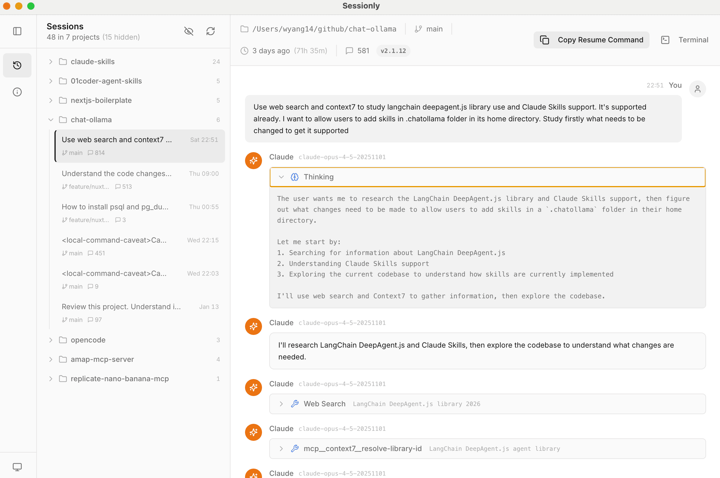Viewport: 720px width, 478px height.
Task: Click the v2.1.12 version badge
Action: 393,51
